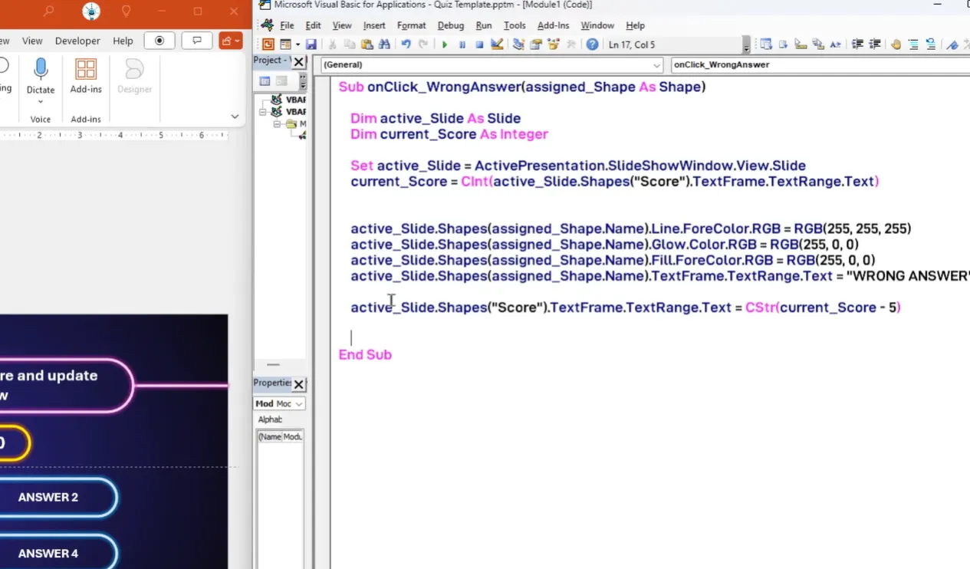970x569 pixels.
Task: Toggle the PowerPoint record button
Action: click(x=159, y=41)
